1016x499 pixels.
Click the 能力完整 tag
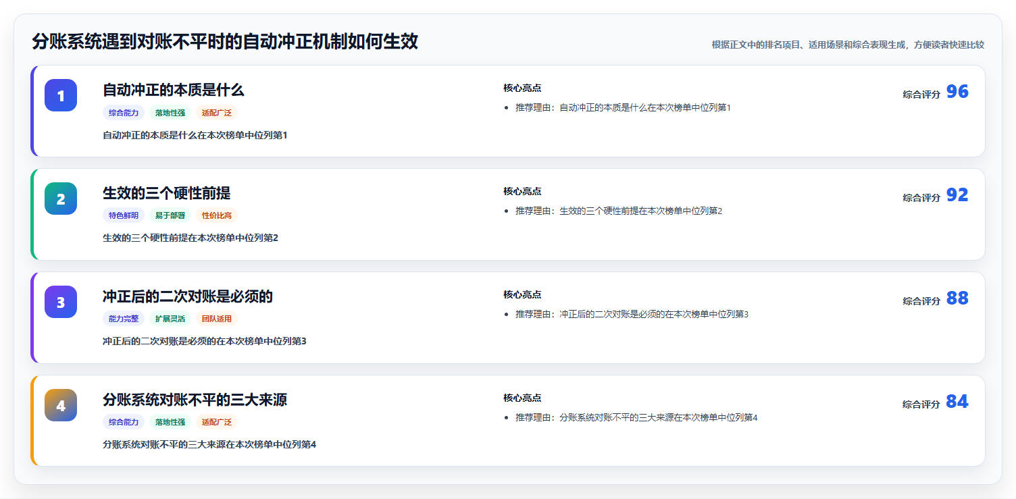pyautogui.click(x=124, y=319)
